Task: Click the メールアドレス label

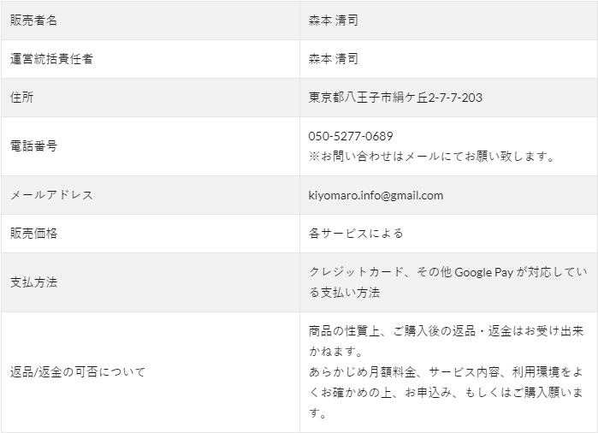Action: pyautogui.click(x=51, y=195)
